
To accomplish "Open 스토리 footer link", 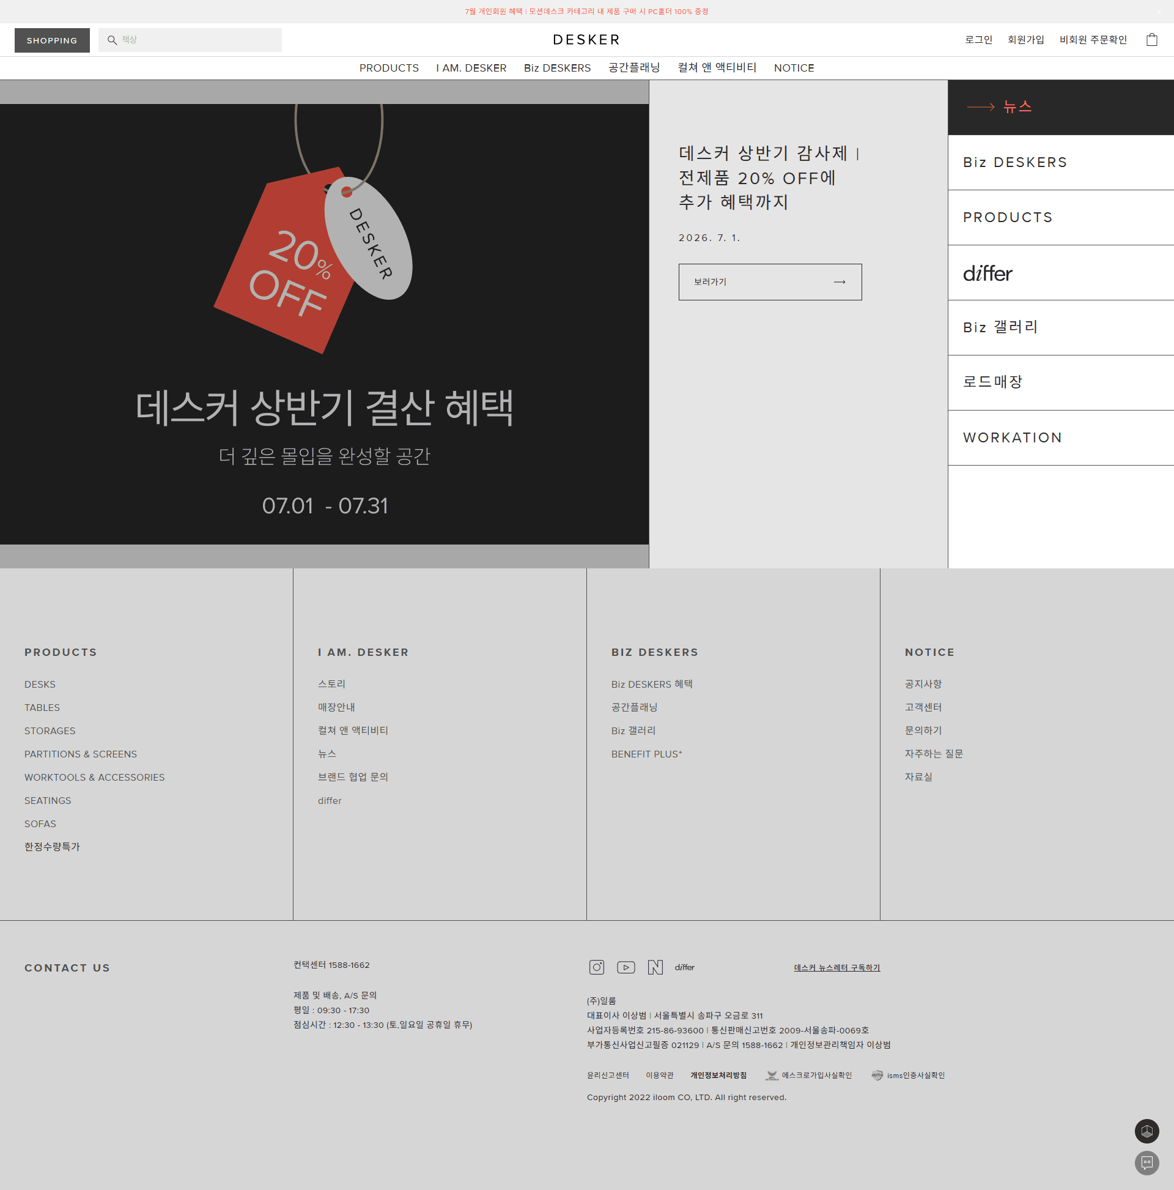I will (332, 684).
